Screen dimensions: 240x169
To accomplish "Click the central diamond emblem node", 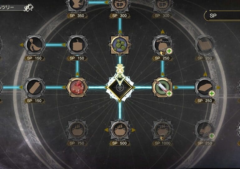I will pyautogui.click(x=120, y=87).
